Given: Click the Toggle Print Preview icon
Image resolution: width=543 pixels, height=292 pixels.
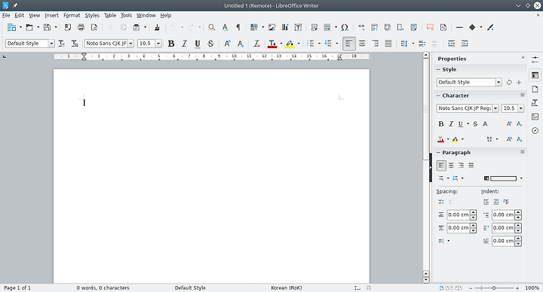Looking at the screenshot, I should pyautogui.click(x=94, y=27).
